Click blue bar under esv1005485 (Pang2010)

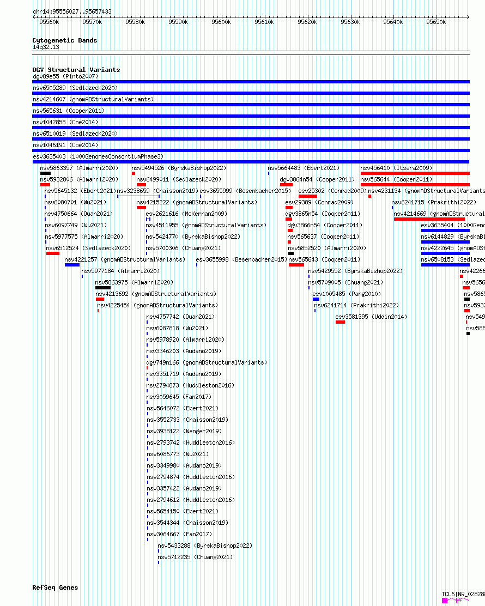click(316, 300)
